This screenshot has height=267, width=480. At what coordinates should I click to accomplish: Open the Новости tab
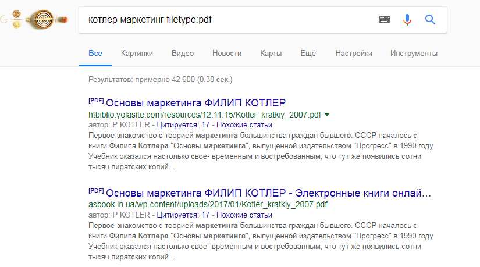tap(227, 54)
